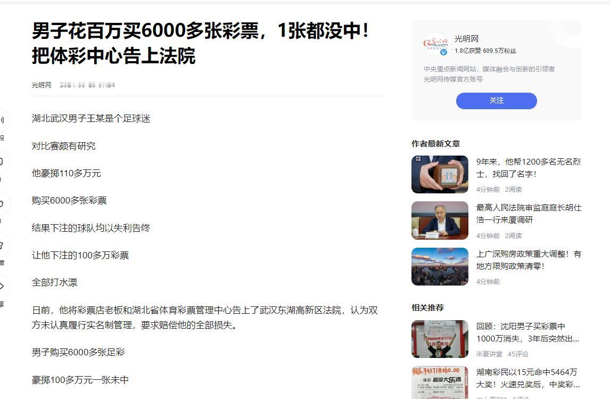Like the article using the thumbs-up icon
Viewport: 610px width, 399px height.
point(2,203)
